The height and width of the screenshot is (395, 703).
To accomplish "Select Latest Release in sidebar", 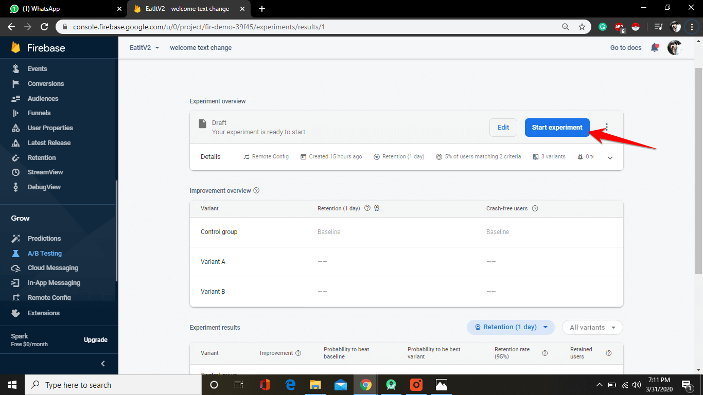I will point(49,142).
